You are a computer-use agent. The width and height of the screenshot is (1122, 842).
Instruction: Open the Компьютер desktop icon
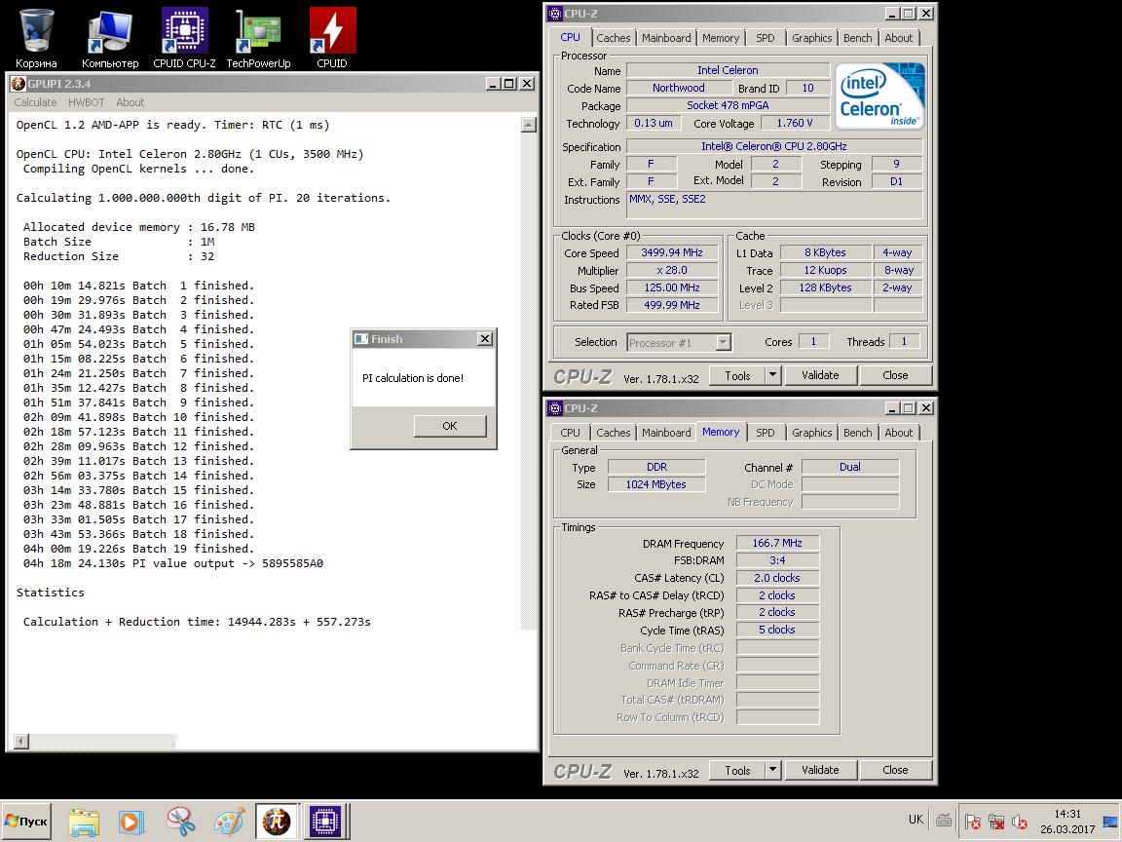pyautogui.click(x=110, y=38)
